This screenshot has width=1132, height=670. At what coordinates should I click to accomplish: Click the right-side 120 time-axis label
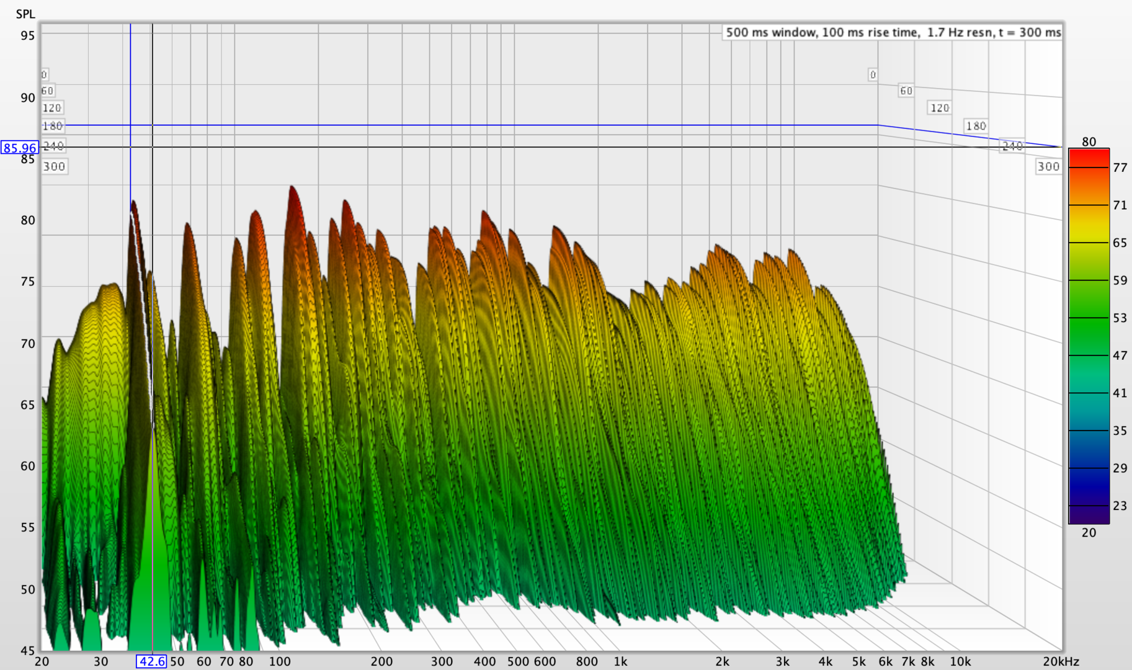tap(940, 108)
